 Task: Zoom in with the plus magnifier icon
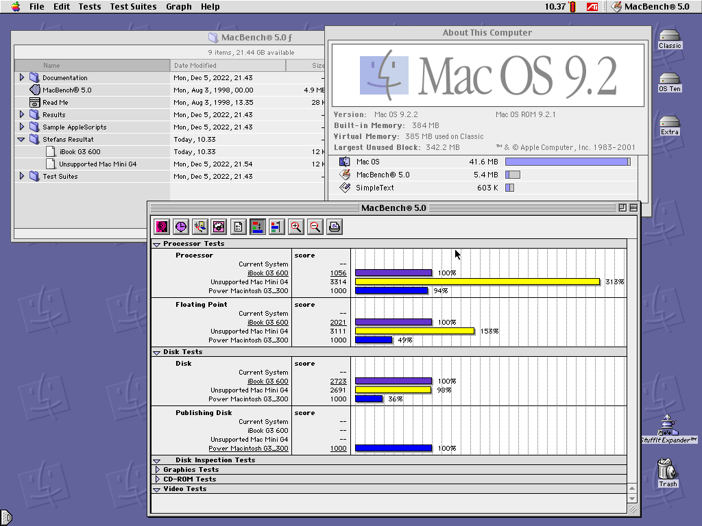pos(296,227)
